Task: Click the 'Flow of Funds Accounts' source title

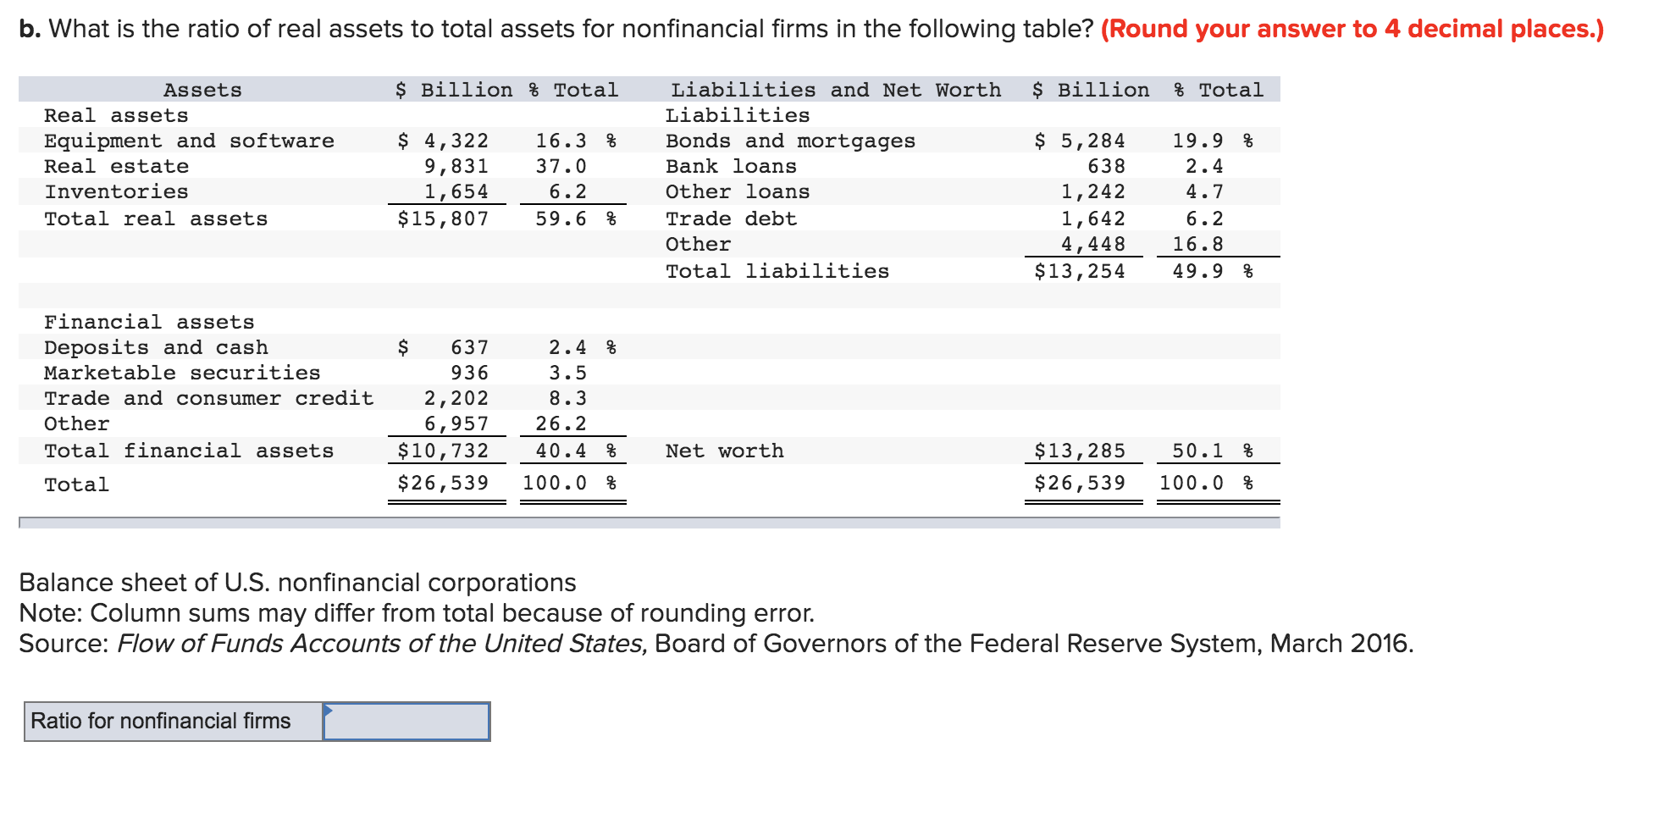Action: (x=382, y=644)
